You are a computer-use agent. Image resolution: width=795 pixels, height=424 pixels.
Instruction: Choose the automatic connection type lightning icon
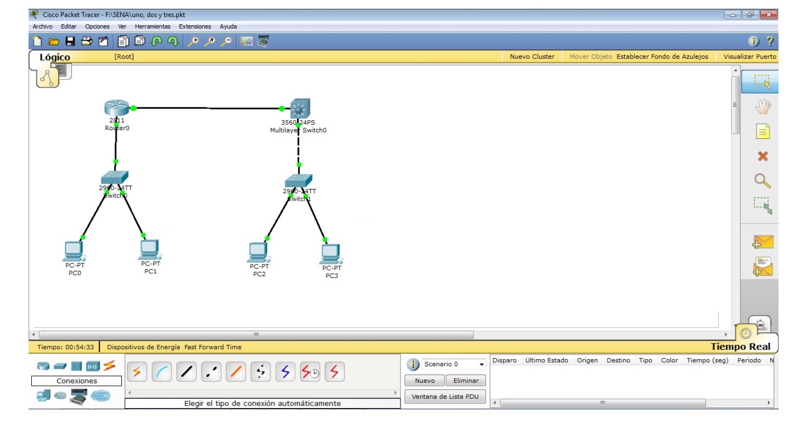(x=137, y=372)
